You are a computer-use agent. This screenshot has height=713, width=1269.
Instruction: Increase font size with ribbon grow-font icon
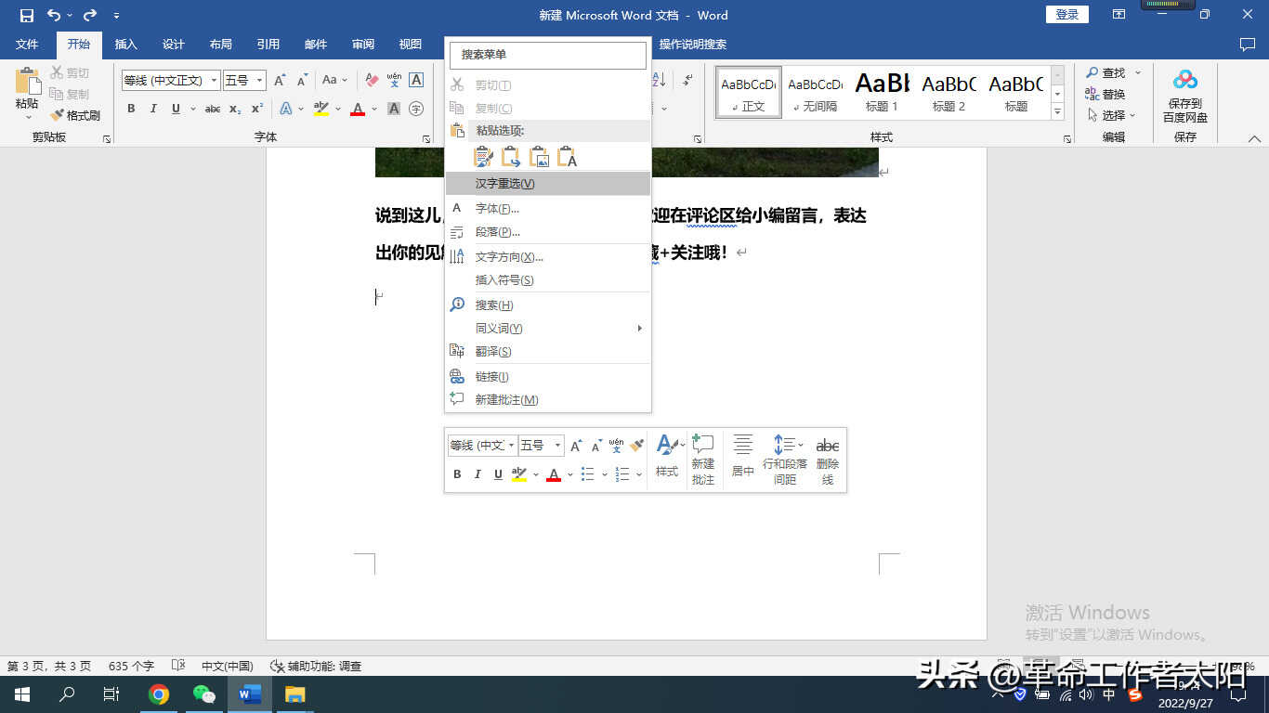(x=280, y=81)
